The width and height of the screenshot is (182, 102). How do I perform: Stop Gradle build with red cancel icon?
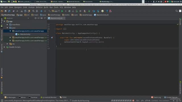click(x=133, y=101)
